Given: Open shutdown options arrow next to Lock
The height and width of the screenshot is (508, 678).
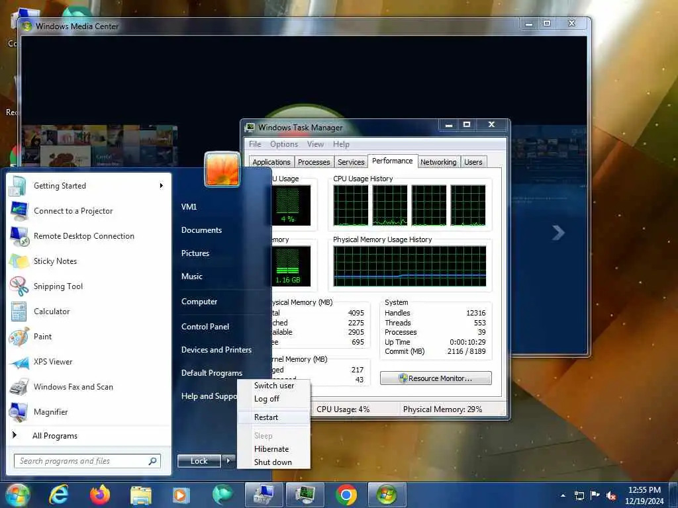Looking at the screenshot, I should click(228, 461).
